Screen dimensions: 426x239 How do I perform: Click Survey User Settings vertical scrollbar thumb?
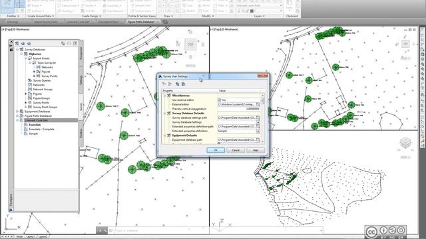pyautogui.click(x=263, y=100)
